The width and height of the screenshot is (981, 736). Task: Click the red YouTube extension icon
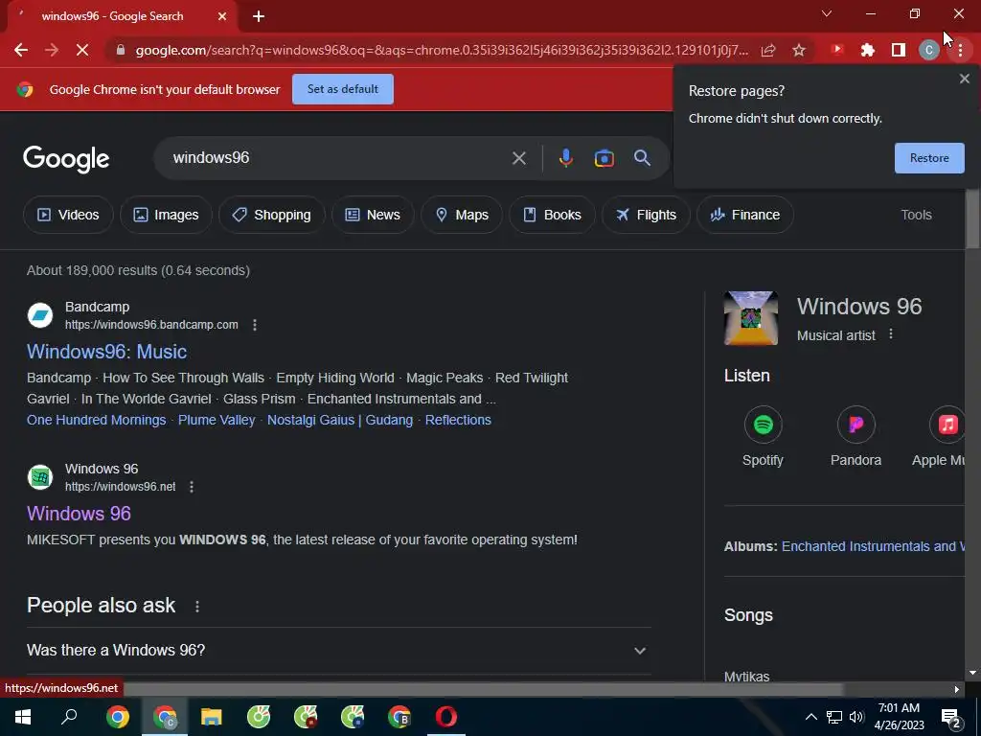(837, 50)
